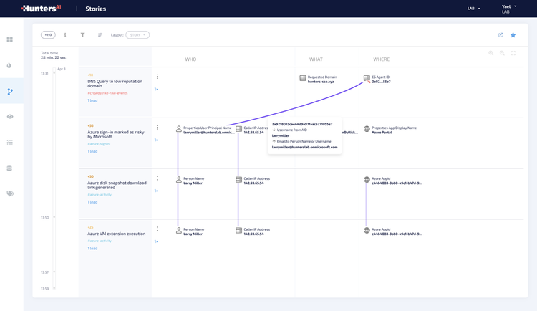Open the dashboard grid icon in sidebar
Image resolution: width=537 pixels, height=311 pixels.
click(x=10, y=39)
